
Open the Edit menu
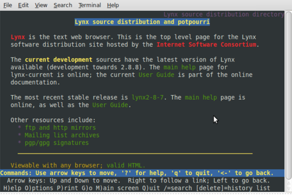(23, 5)
